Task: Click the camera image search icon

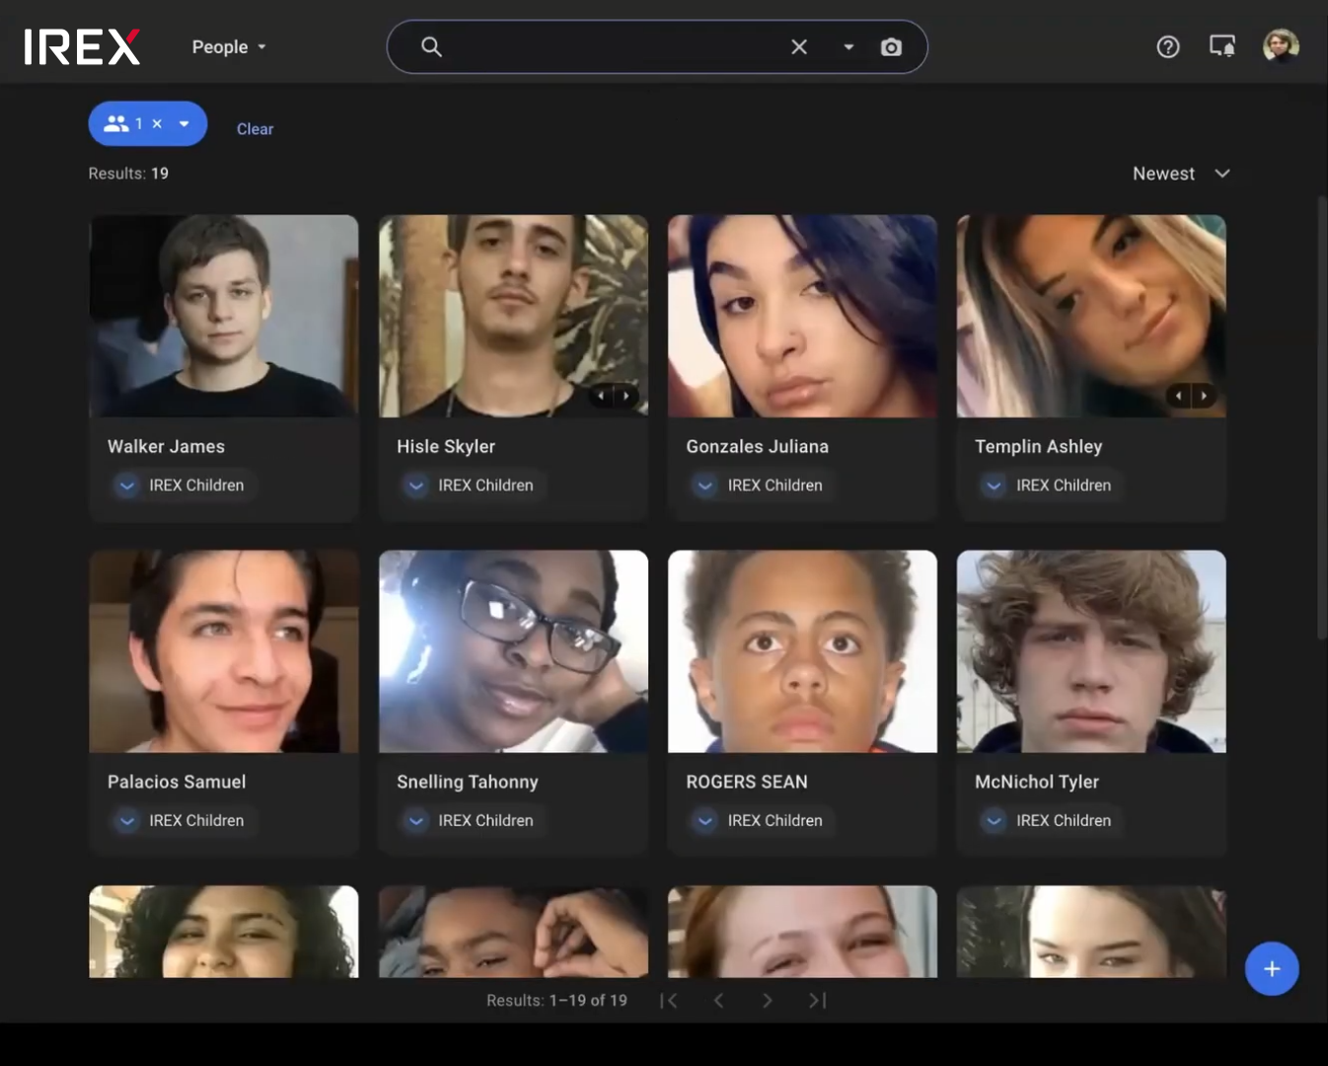Action: [x=891, y=47]
